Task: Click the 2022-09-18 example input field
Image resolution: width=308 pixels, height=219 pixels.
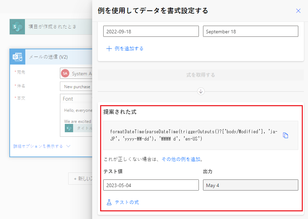Action: [x=151, y=31]
